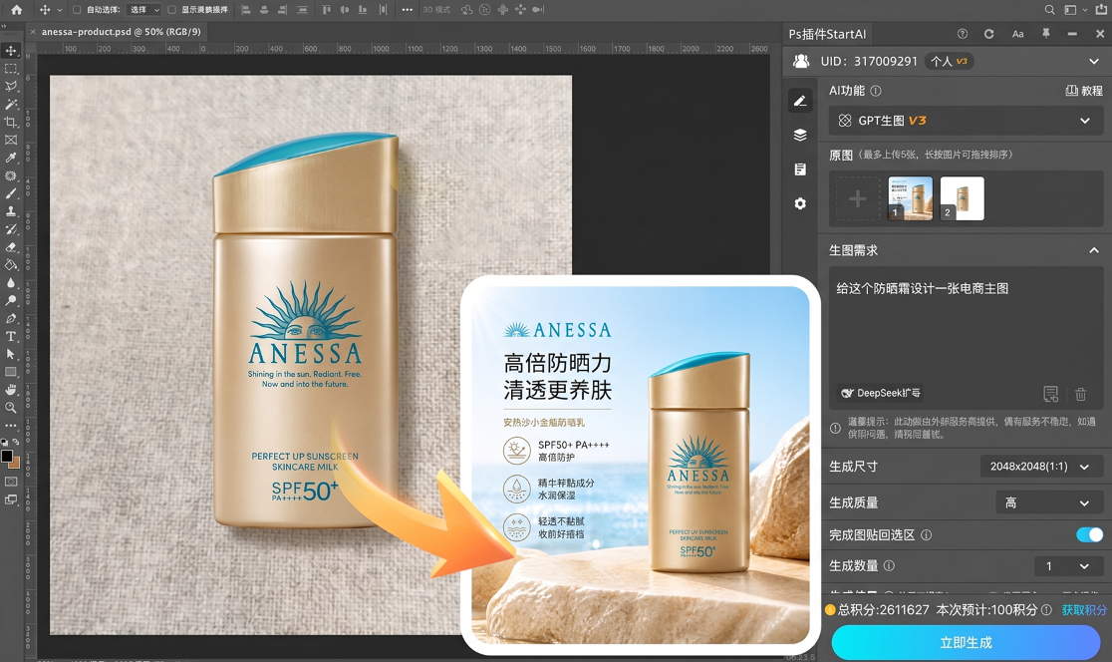Open the 2048x2048(1:1) size dropdown

(1039, 467)
